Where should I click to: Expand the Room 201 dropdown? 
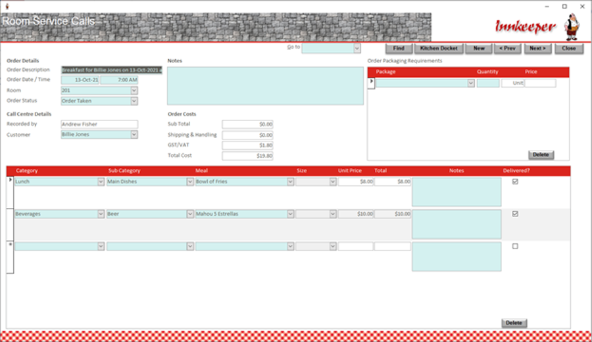[x=134, y=91]
